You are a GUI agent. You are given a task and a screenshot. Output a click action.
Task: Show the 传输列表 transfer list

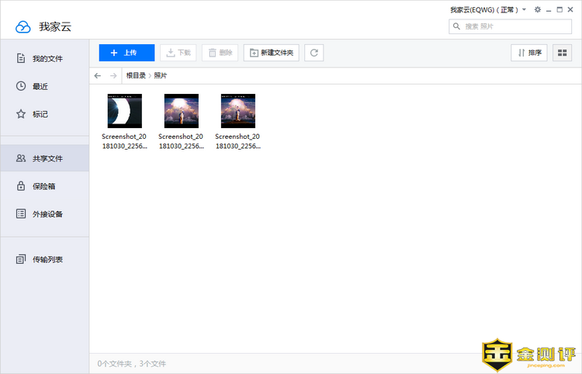point(47,259)
